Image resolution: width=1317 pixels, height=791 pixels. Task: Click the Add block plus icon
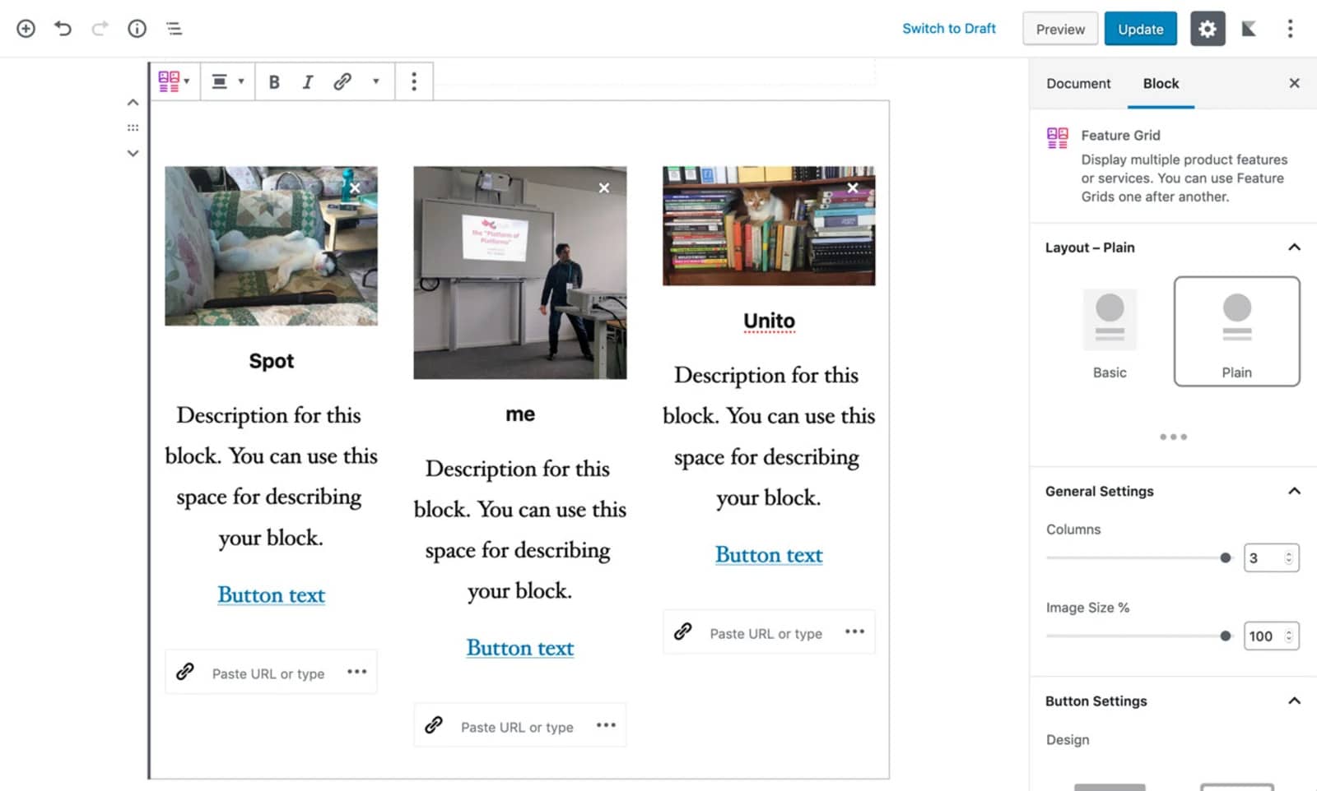click(x=26, y=29)
